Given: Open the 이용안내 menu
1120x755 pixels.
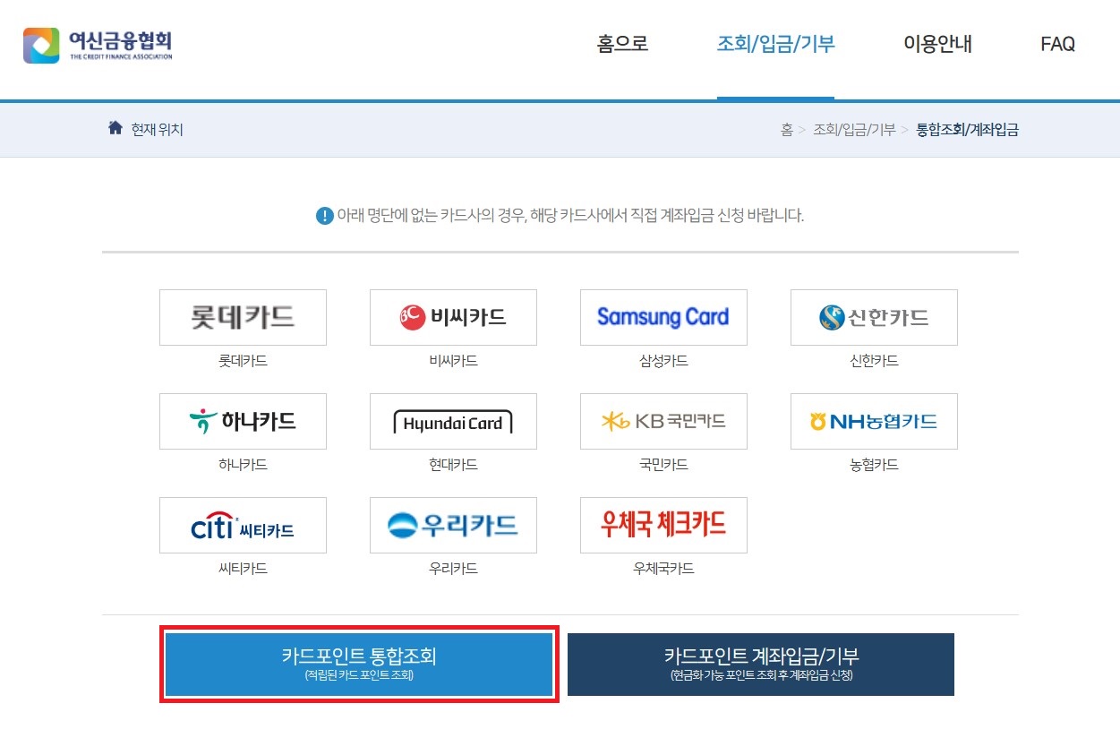Looking at the screenshot, I should tap(937, 44).
